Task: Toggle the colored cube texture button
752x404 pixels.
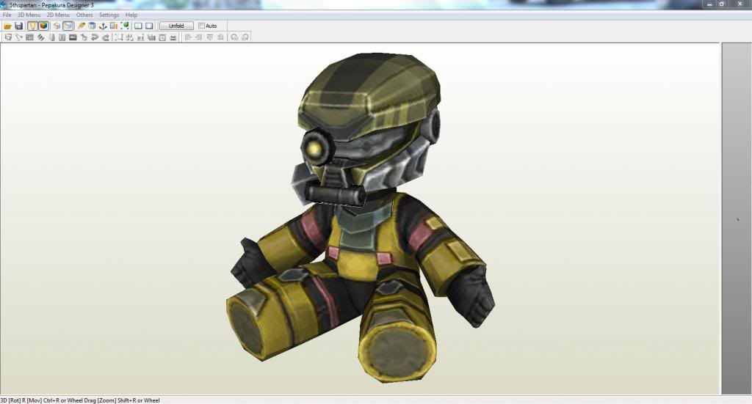Action: pyautogui.click(x=43, y=26)
